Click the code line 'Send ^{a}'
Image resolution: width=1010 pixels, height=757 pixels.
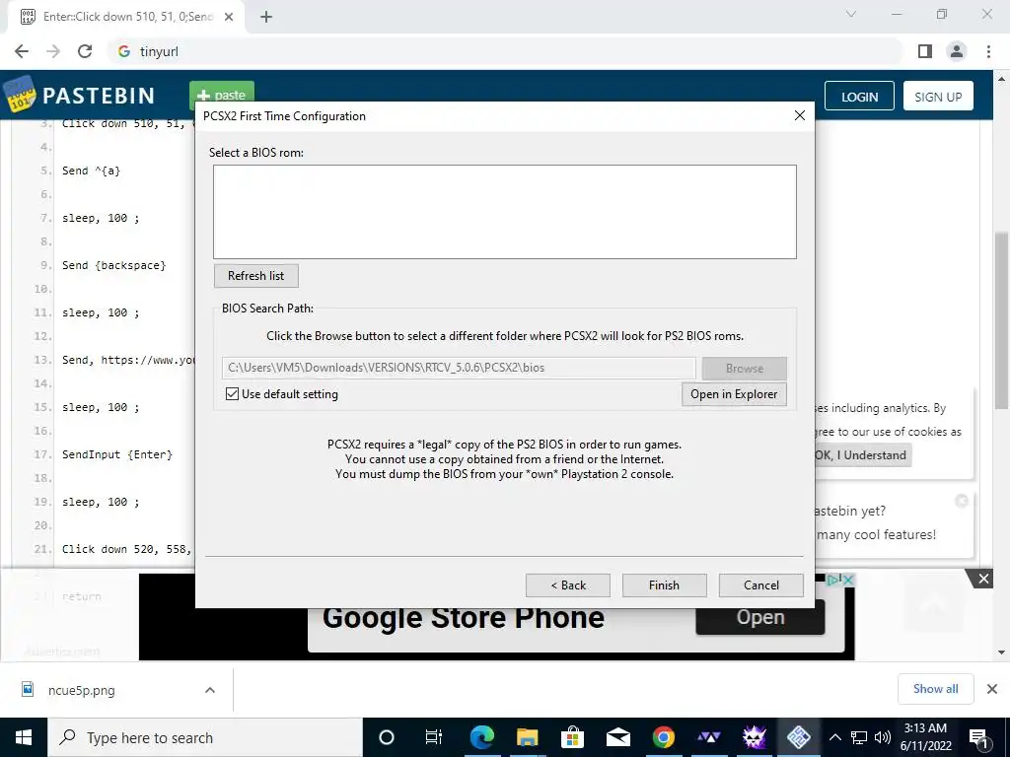pyautogui.click(x=91, y=171)
